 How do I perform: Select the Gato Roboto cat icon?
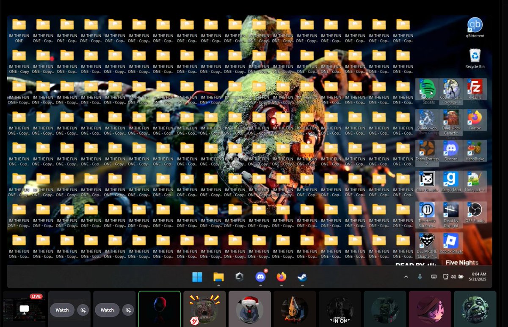click(x=427, y=182)
